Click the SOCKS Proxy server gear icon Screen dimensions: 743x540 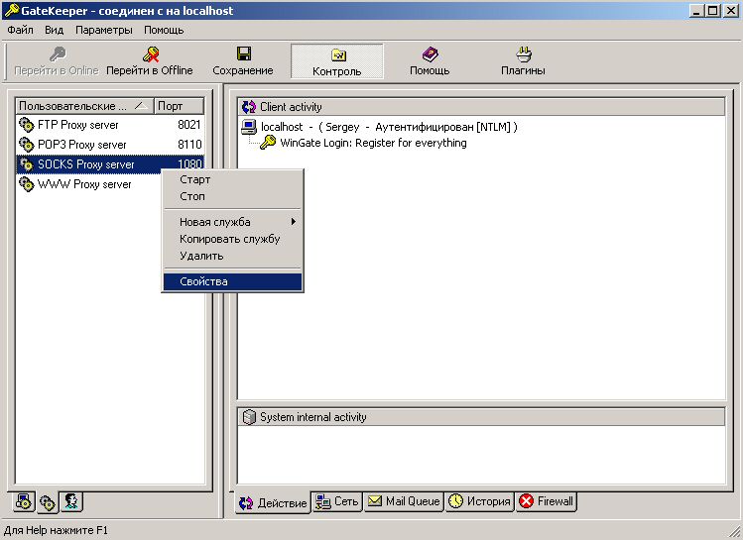tap(27, 164)
